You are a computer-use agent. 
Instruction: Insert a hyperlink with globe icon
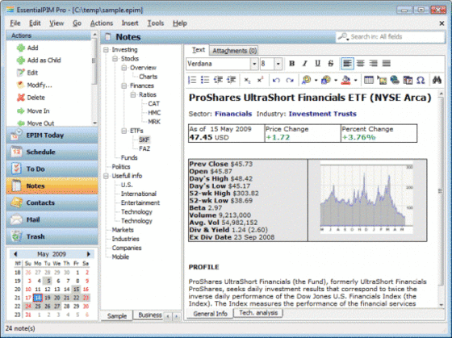(395, 80)
